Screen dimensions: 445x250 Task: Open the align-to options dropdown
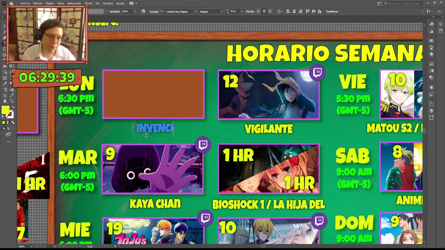pyautogui.click(x=280, y=11)
